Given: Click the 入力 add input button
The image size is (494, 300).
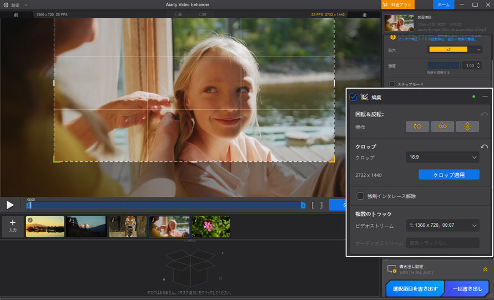Looking at the screenshot, I should (x=13, y=226).
